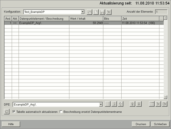Click the ... cell at the end of row 1

(x=161, y=23)
